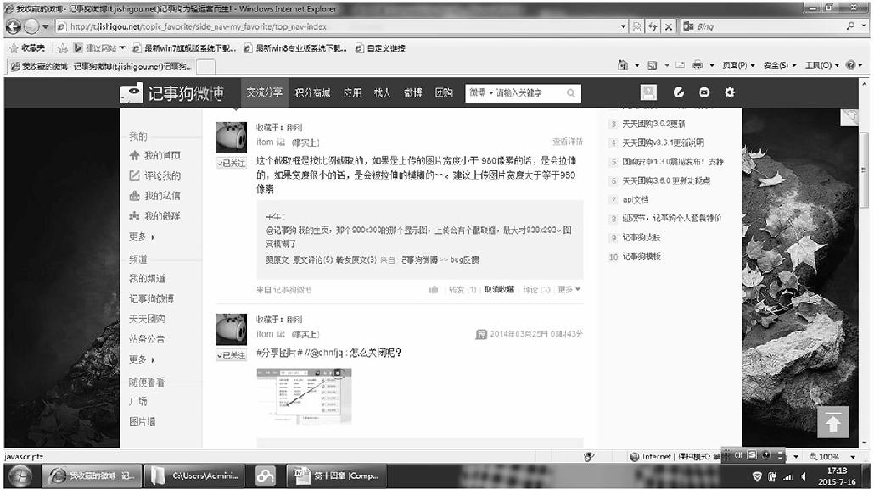Click the browser vertical scrollbar thumb
874x490 pixels.
pyautogui.click(x=864, y=170)
